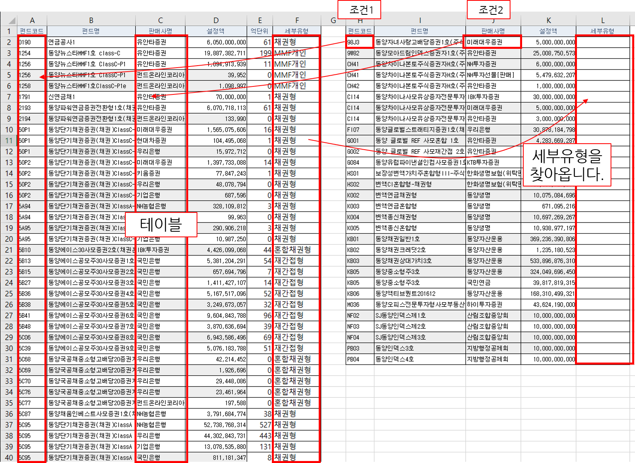Select row 1 header
Viewport: 635px width, 463px height.
coord(9,31)
